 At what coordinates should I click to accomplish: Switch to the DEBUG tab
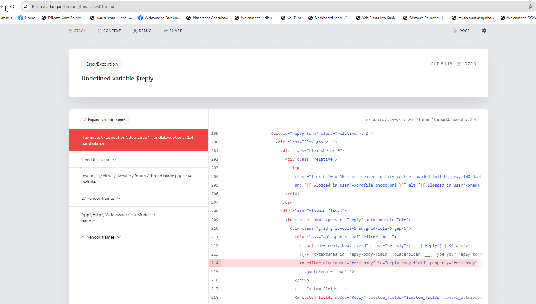click(x=142, y=31)
